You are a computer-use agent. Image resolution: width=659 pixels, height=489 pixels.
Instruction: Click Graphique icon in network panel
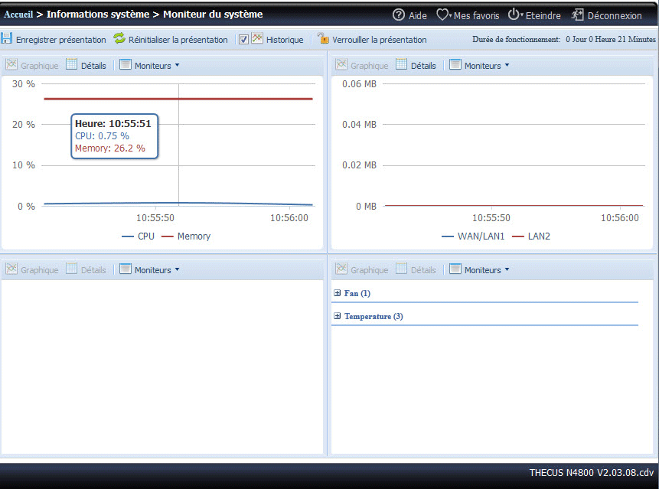tap(341, 64)
